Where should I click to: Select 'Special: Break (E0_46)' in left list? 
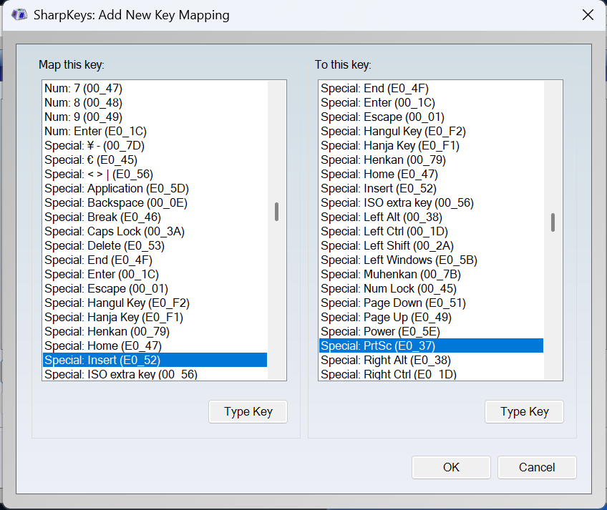pyautogui.click(x=155, y=217)
